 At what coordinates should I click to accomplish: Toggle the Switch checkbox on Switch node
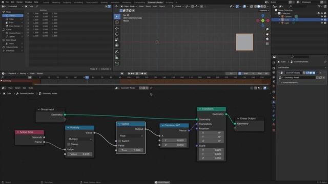(x=119, y=141)
